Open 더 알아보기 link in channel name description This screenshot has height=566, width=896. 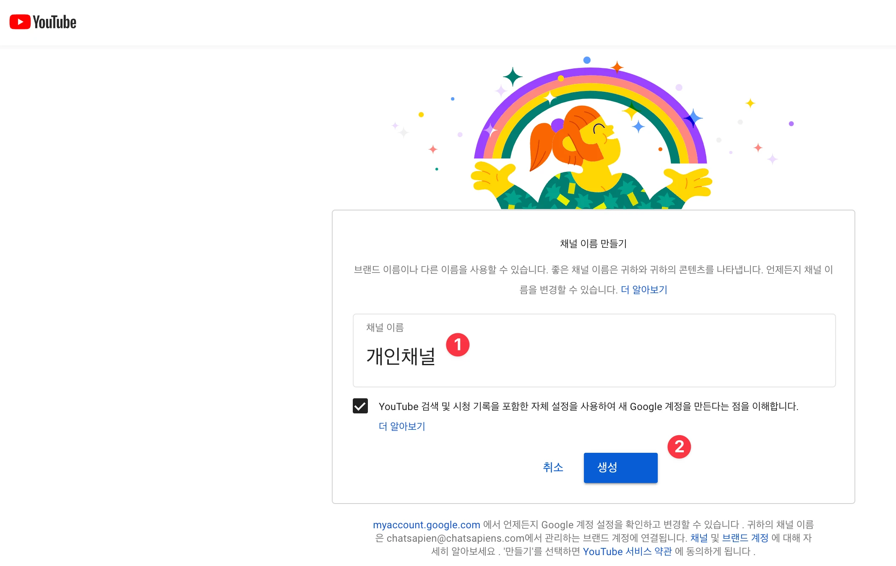[x=644, y=290]
